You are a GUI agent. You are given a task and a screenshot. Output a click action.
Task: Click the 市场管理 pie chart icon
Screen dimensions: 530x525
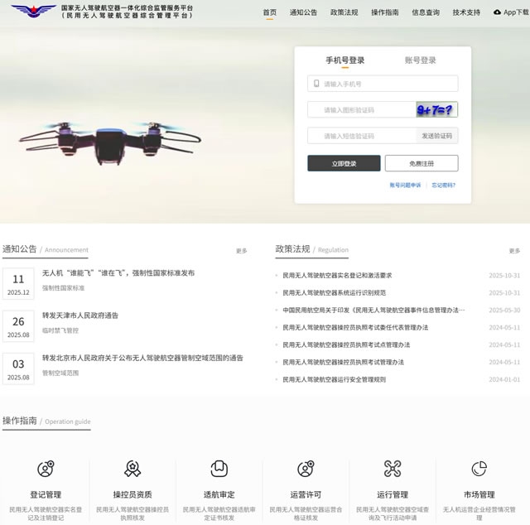click(479, 469)
